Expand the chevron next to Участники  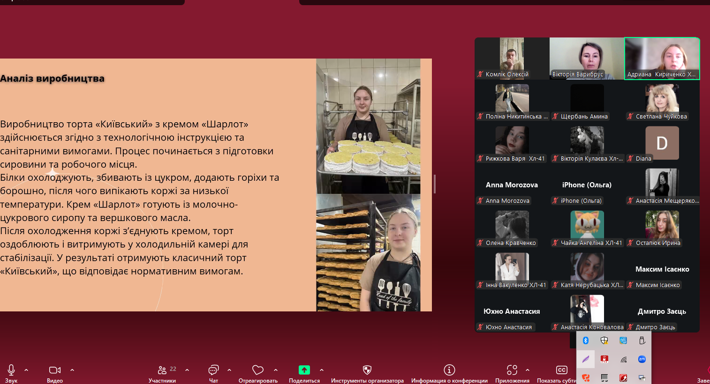pyautogui.click(x=187, y=370)
